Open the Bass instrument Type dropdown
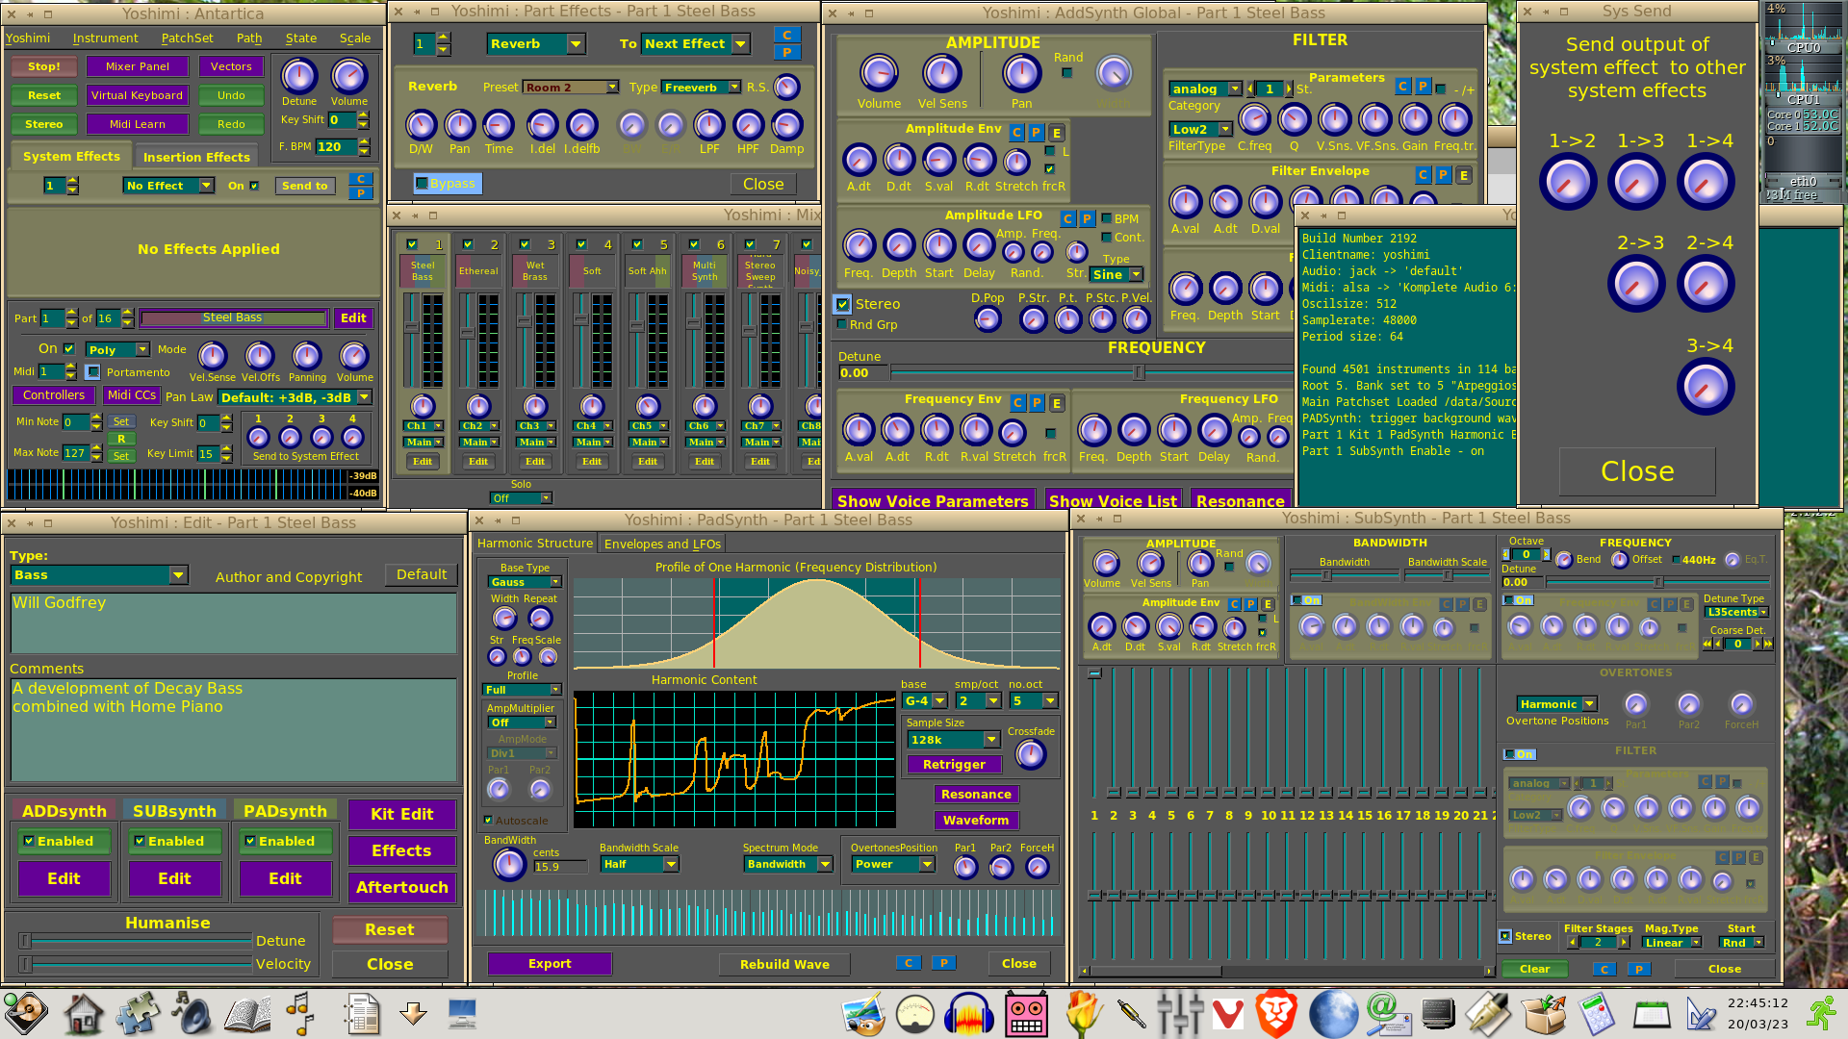The height and width of the screenshot is (1039, 1848). (x=99, y=575)
